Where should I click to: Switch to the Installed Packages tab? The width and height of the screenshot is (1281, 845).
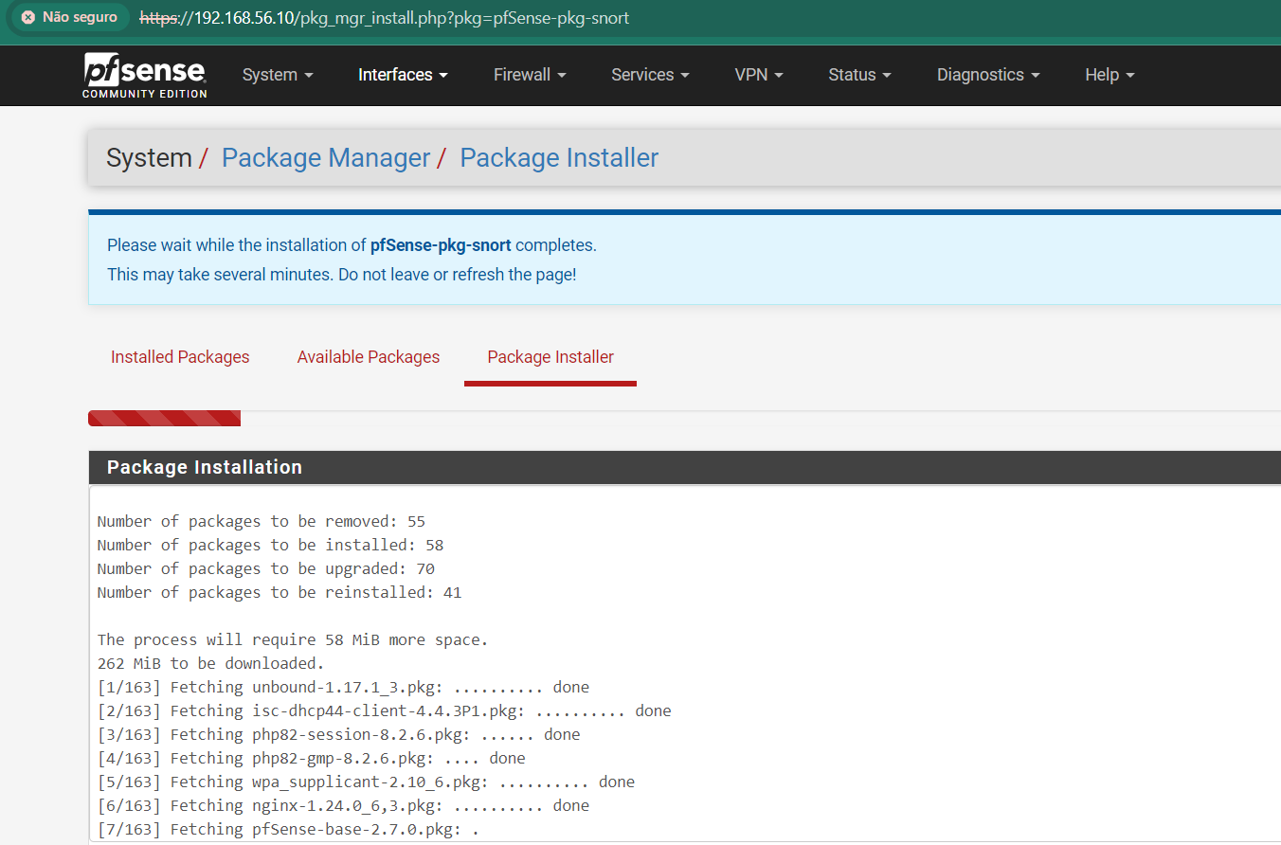click(x=180, y=357)
